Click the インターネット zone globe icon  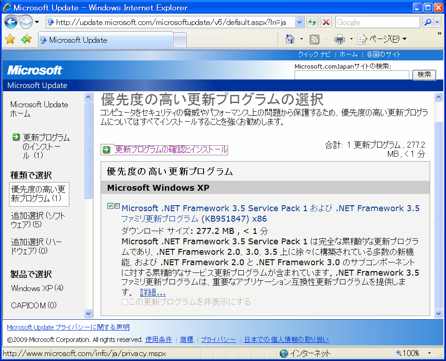point(284,354)
